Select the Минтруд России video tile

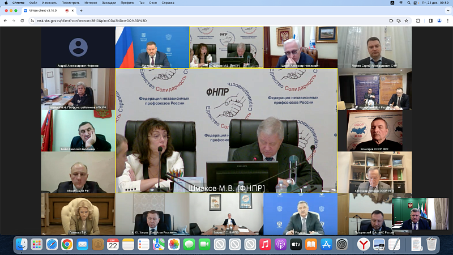point(152,48)
